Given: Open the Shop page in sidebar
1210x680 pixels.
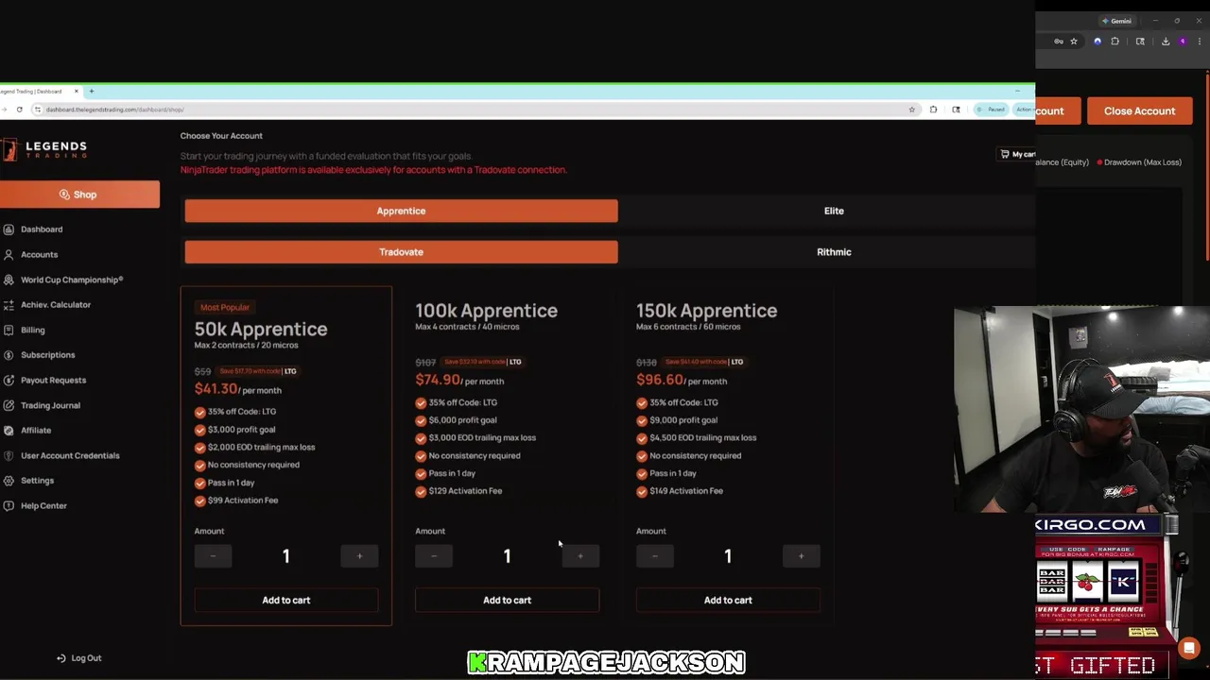Looking at the screenshot, I should pyautogui.click(x=79, y=195).
